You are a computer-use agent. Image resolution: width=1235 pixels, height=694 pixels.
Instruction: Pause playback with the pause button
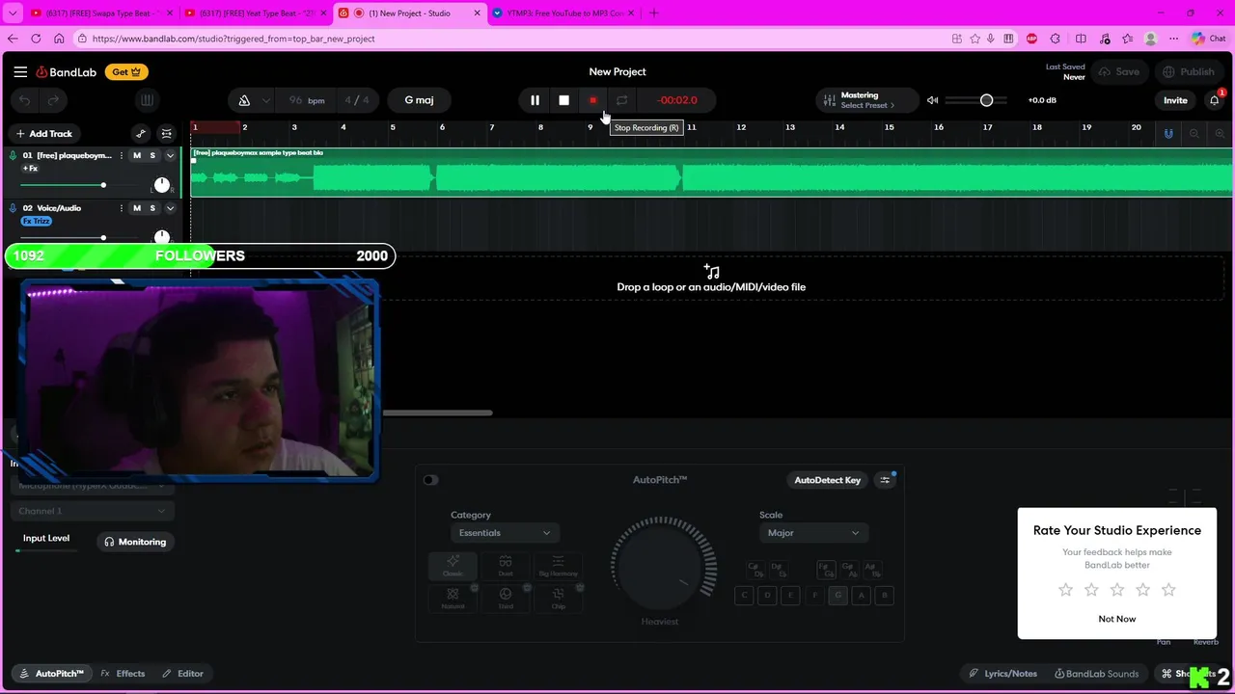point(535,100)
